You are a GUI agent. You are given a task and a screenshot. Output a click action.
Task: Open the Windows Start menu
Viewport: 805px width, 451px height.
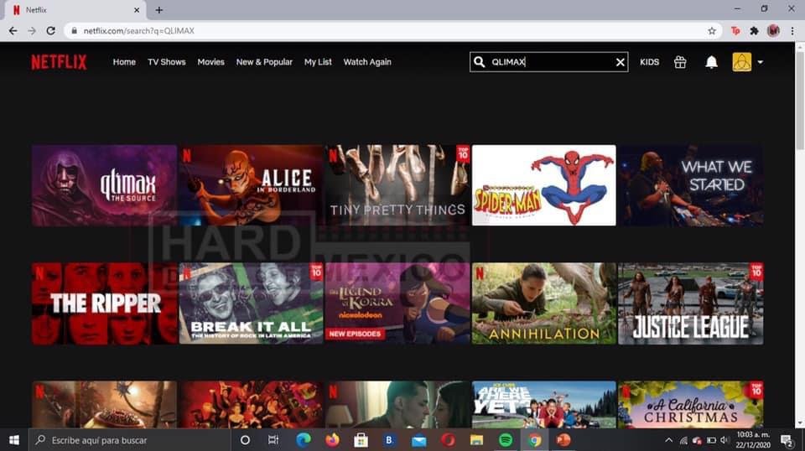14,440
